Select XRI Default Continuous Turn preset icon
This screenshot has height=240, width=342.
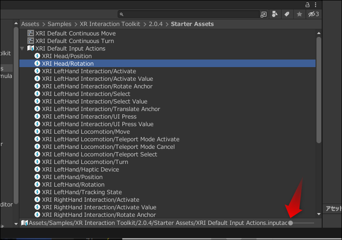(31, 41)
